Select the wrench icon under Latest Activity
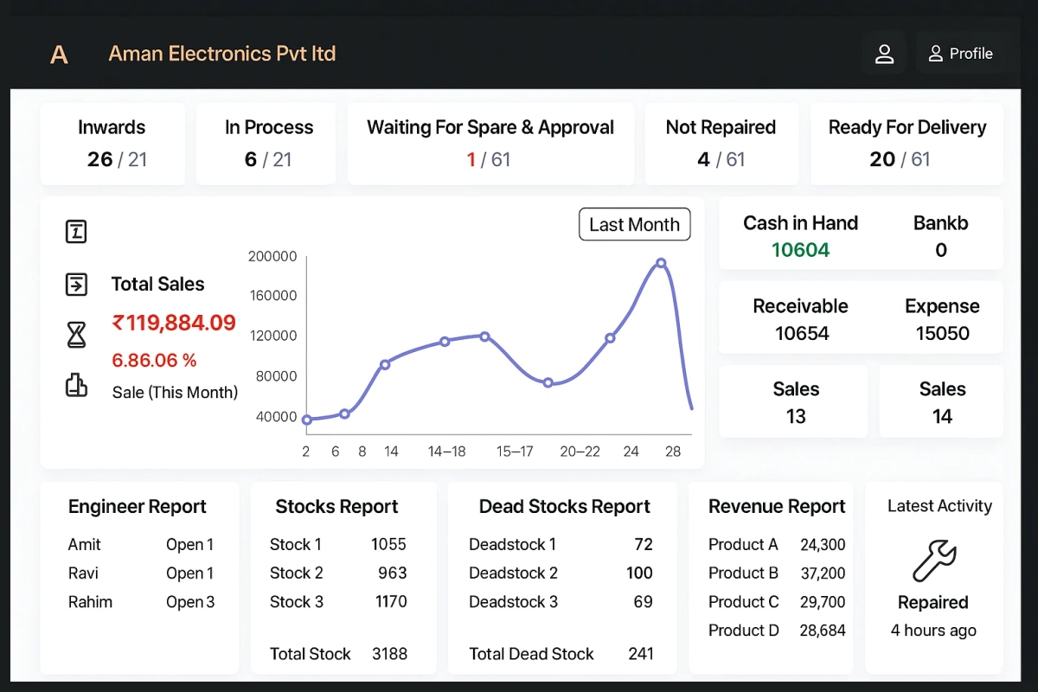This screenshot has height=692, width=1038. 933,561
